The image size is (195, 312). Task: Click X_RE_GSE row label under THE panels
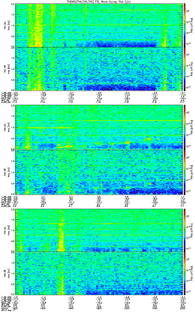(x=6, y=297)
